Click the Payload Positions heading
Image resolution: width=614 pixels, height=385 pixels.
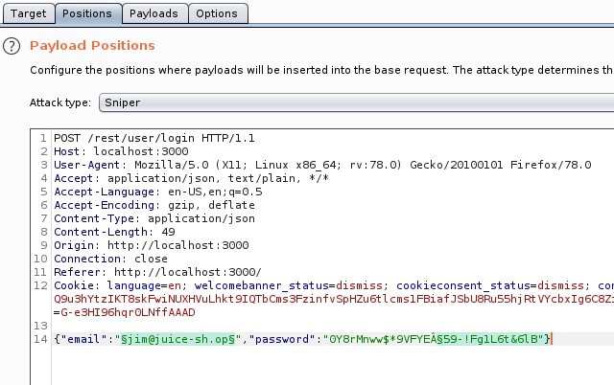(x=92, y=46)
